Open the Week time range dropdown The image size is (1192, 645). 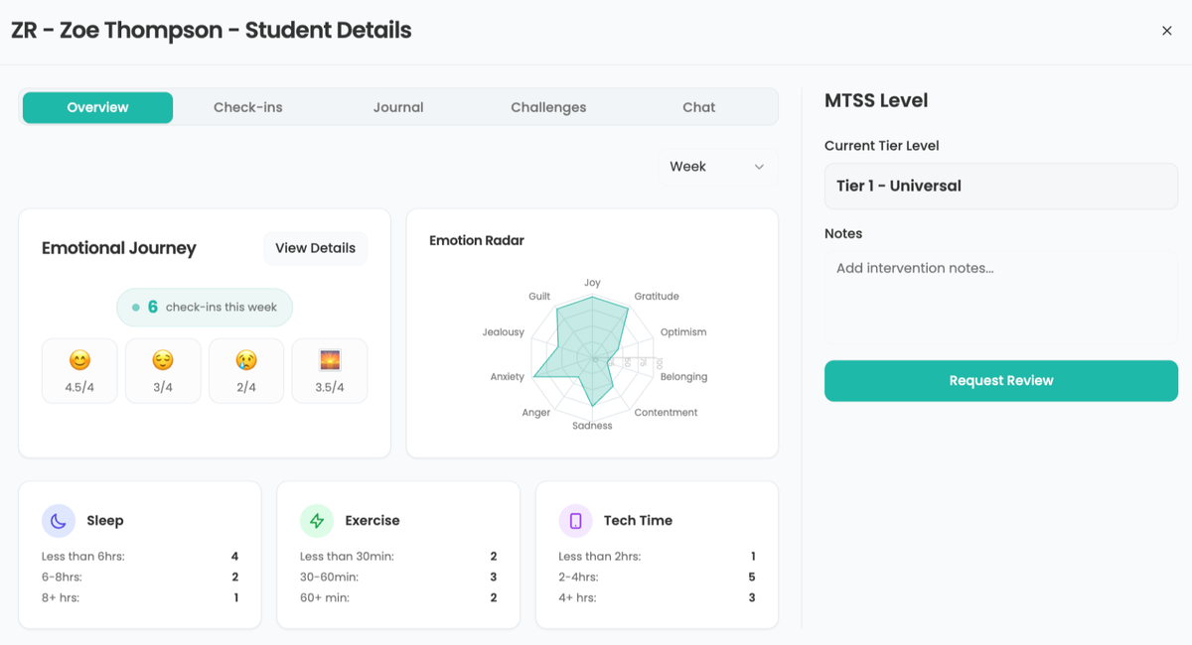pyautogui.click(x=716, y=166)
